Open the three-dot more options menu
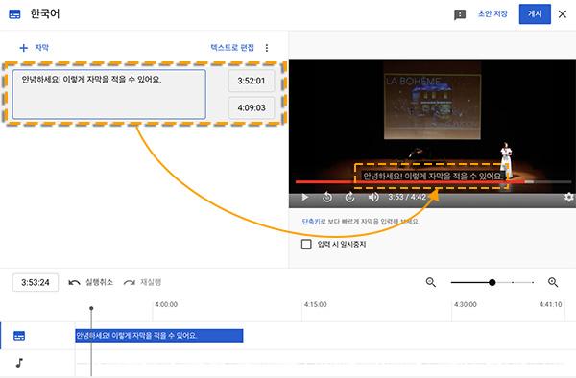The image size is (576, 378). point(267,48)
